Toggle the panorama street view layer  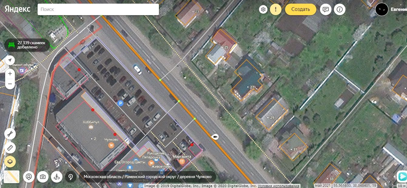(57, 177)
